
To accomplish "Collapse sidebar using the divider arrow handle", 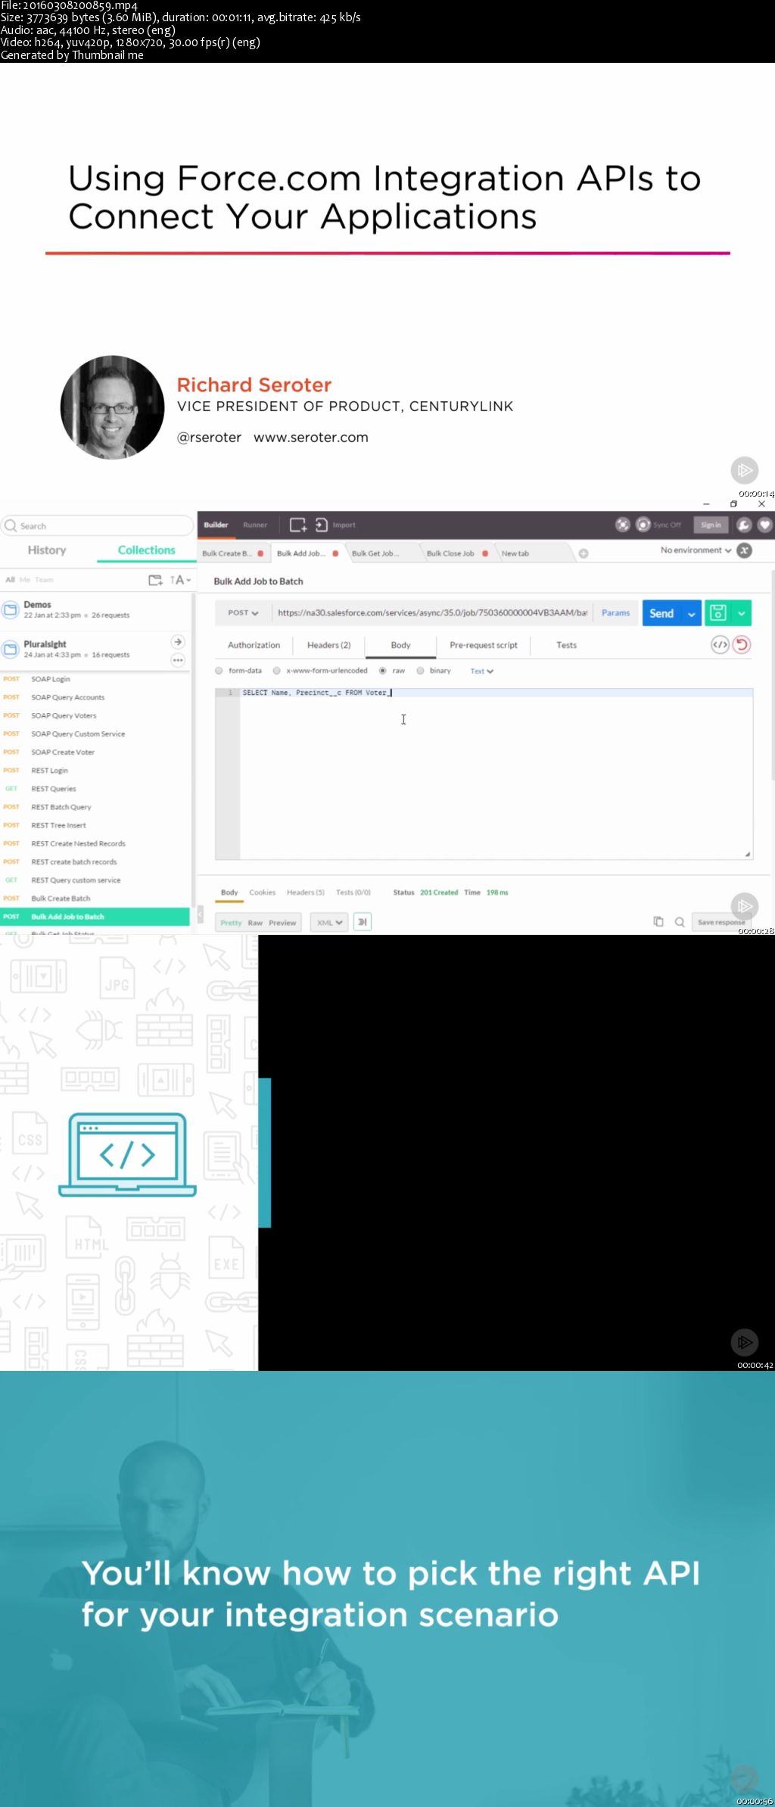I will [200, 914].
